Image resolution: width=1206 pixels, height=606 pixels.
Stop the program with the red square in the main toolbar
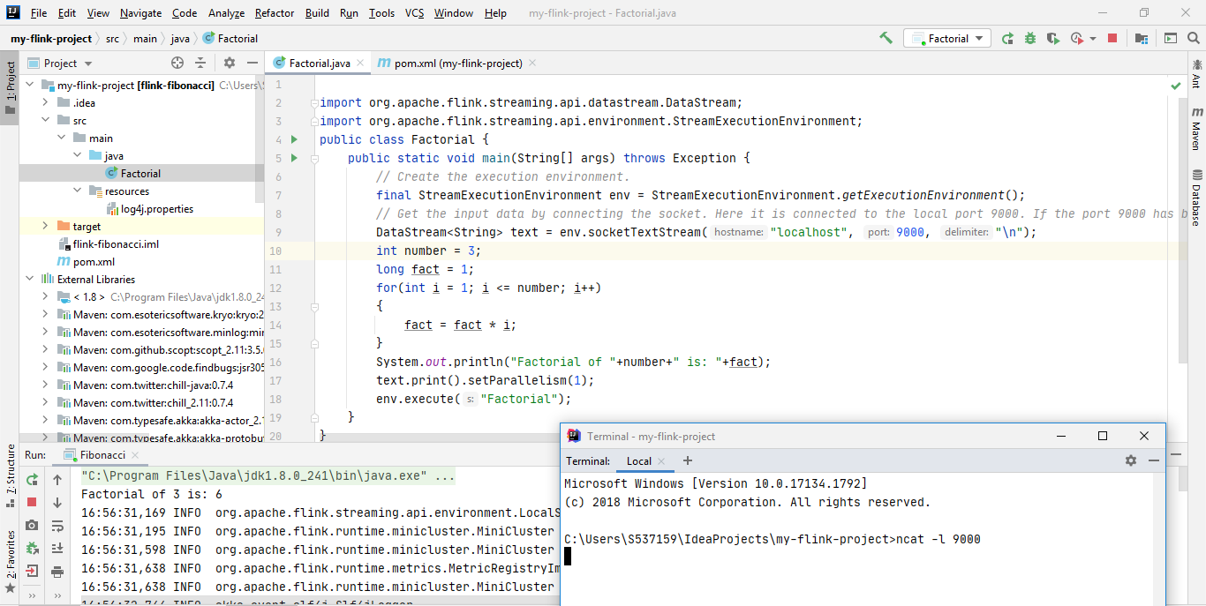pyautogui.click(x=1112, y=38)
